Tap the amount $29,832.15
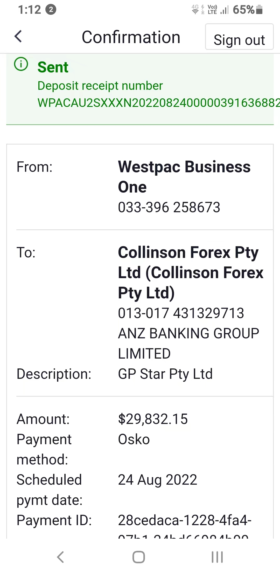Viewport: 280px width, 576px height. (153, 419)
